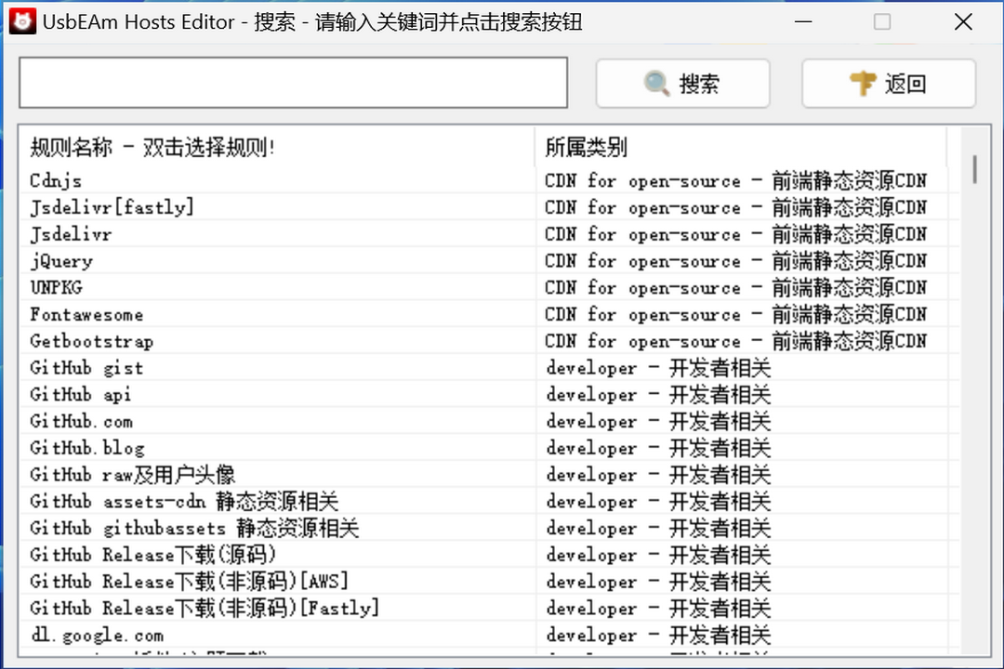Click the 搜索 search button
Image resolution: width=1004 pixels, height=669 pixels.
682,84
